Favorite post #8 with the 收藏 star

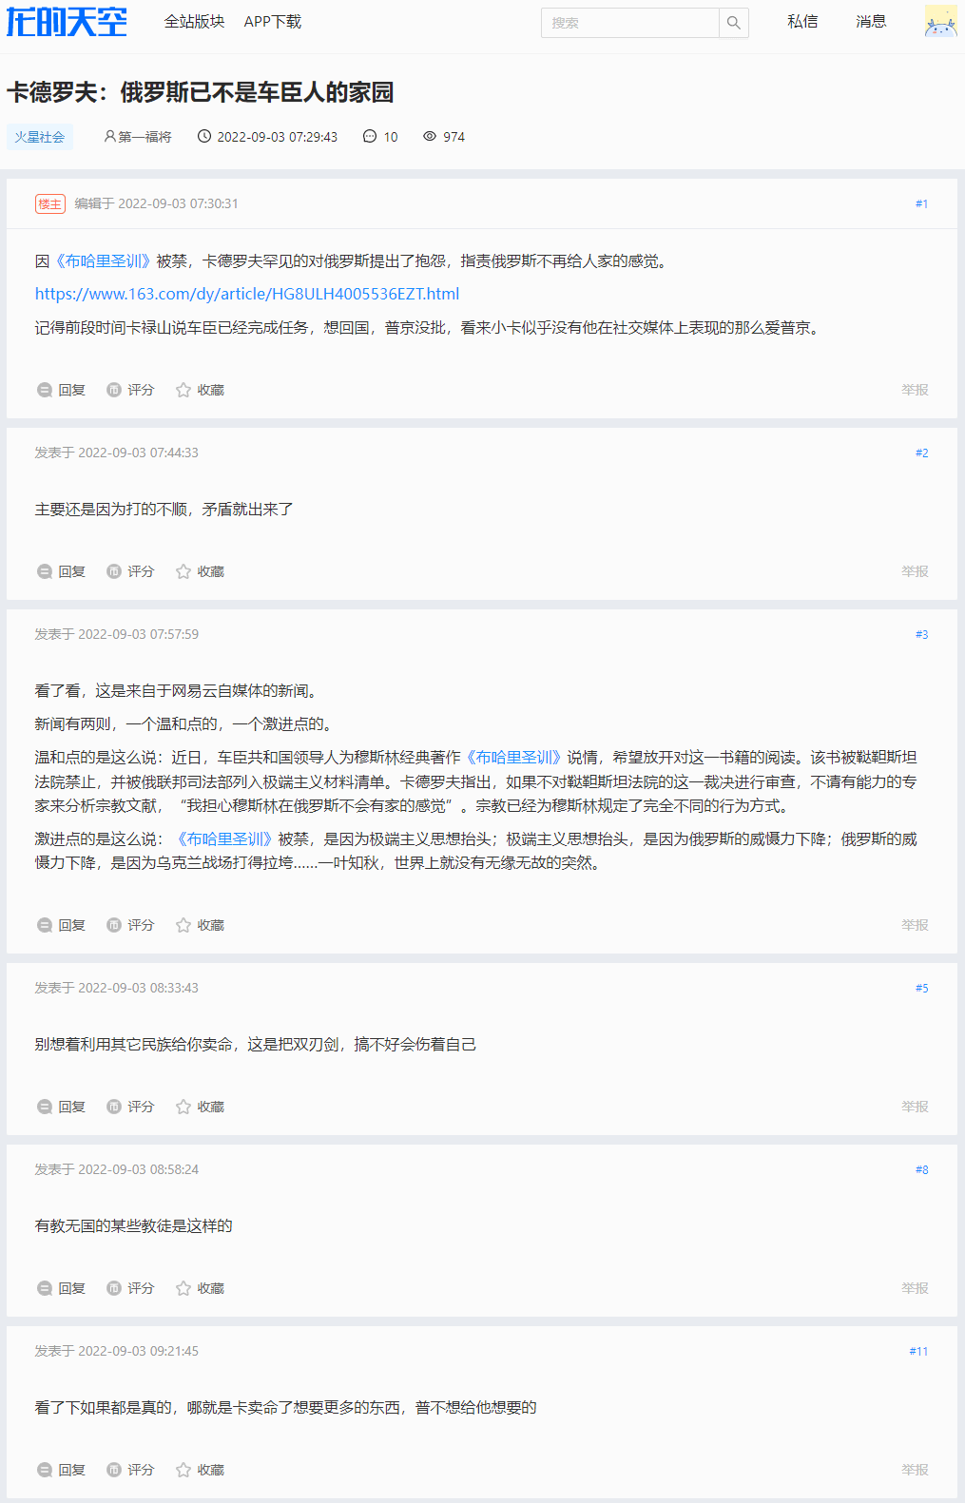click(200, 1288)
